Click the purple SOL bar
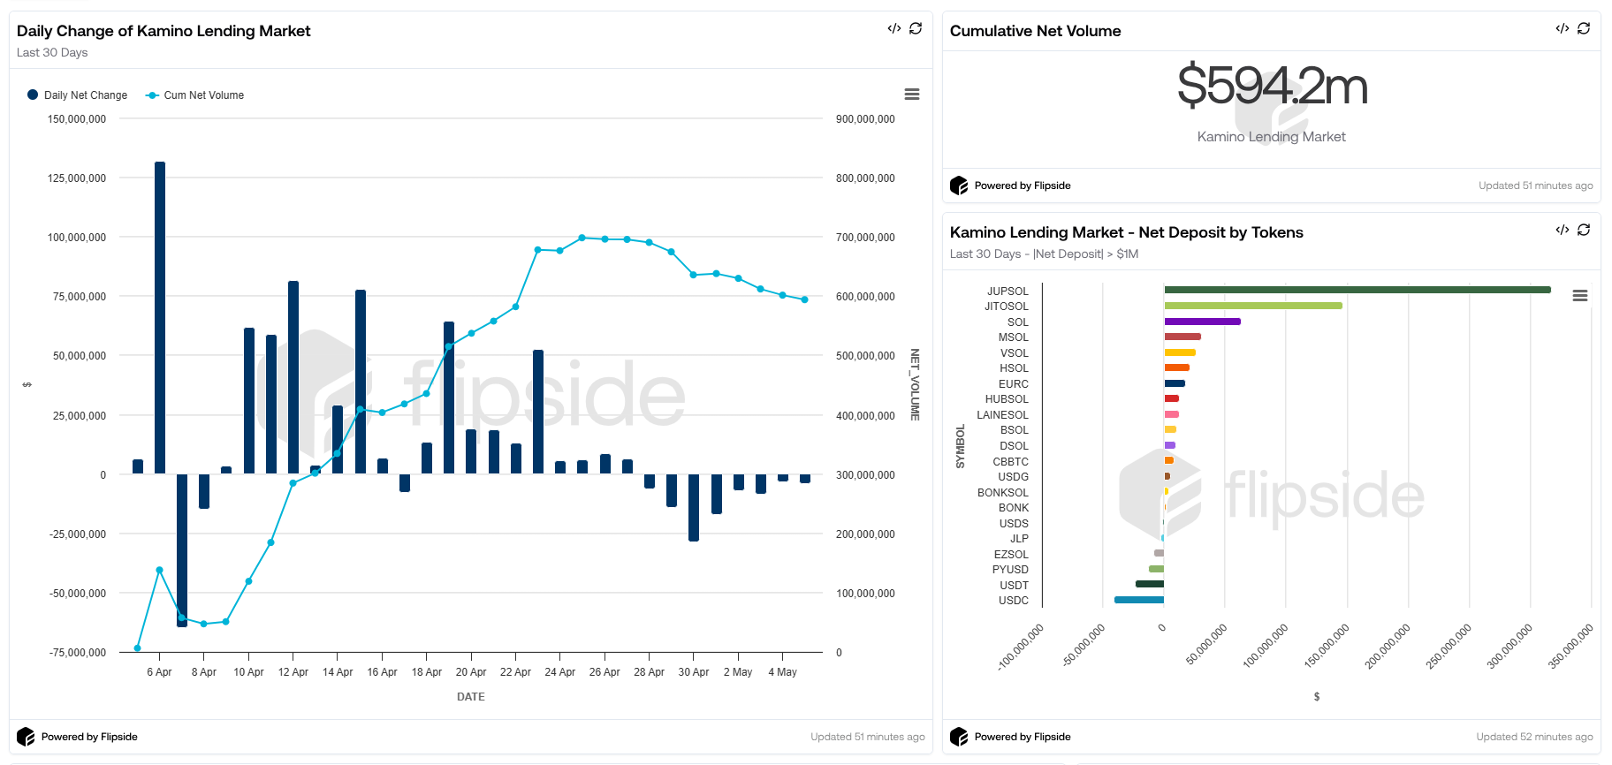Screen dimensions: 1612x765 pos(1202,322)
